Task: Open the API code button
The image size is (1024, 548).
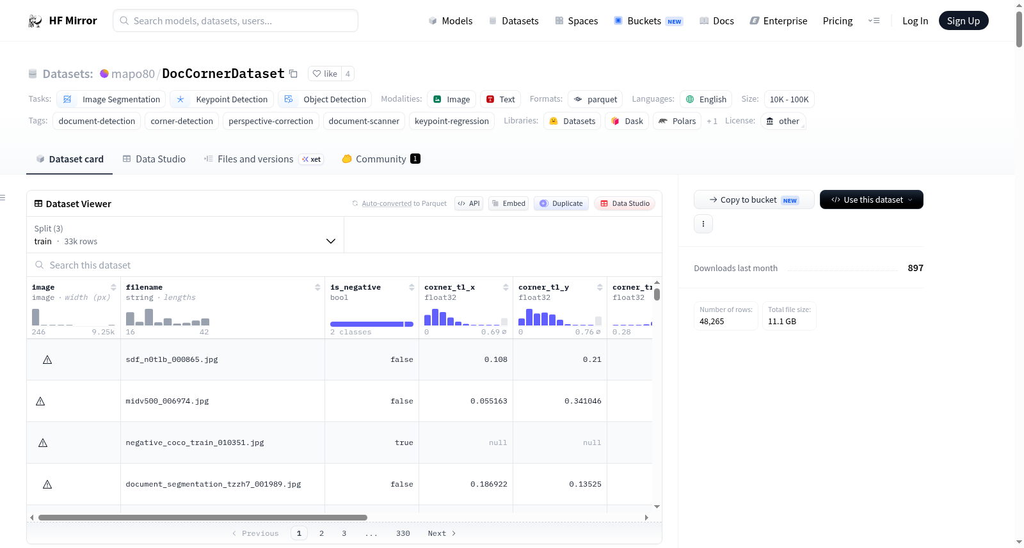Action: click(468, 203)
